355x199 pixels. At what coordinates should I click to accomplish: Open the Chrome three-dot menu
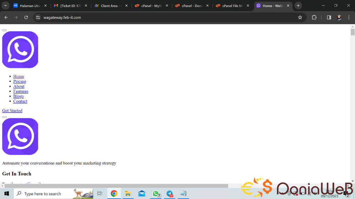tap(349, 17)
